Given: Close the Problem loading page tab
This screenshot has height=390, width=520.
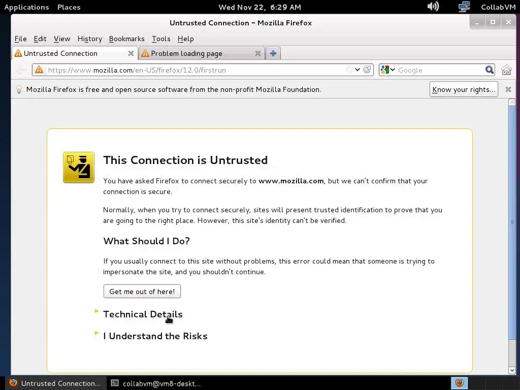Looking at the screenshot, I should coord(257,53).
